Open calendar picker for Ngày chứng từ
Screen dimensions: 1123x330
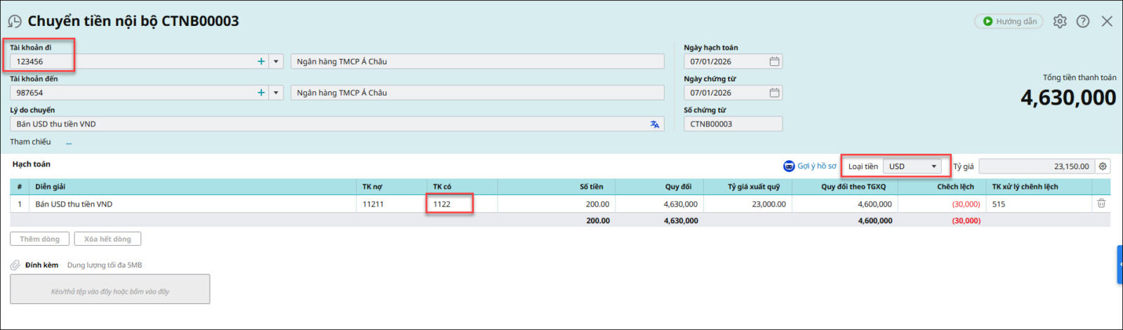tap(774, 93)
